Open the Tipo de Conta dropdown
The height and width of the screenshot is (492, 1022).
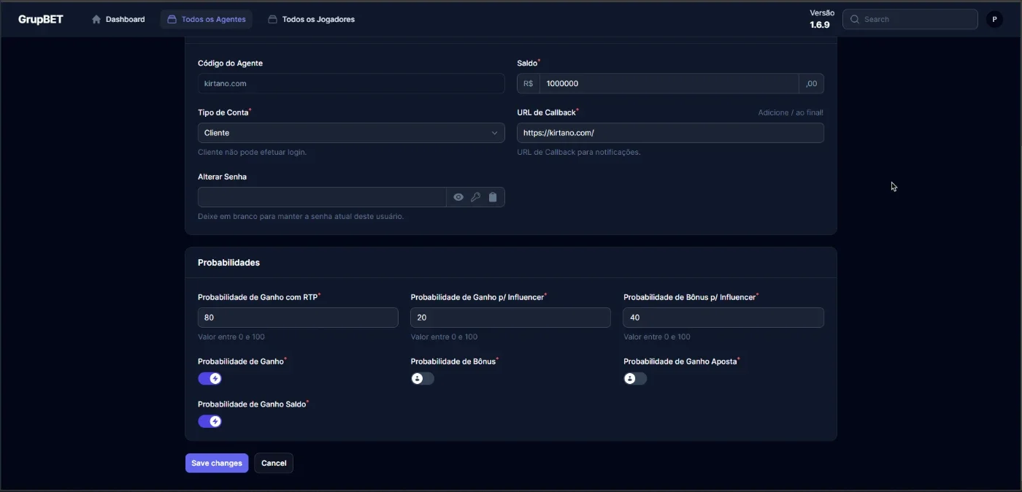pos(351,133)
